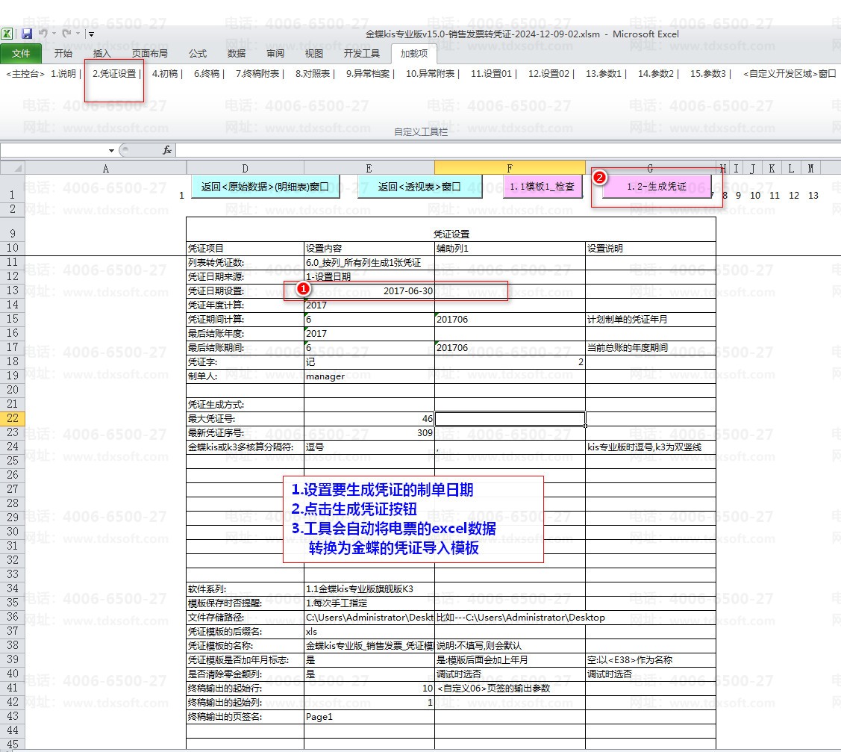Click the 返回<透视表>窗口 button
This screenshot has height=752, width=841.
[419, 187]
